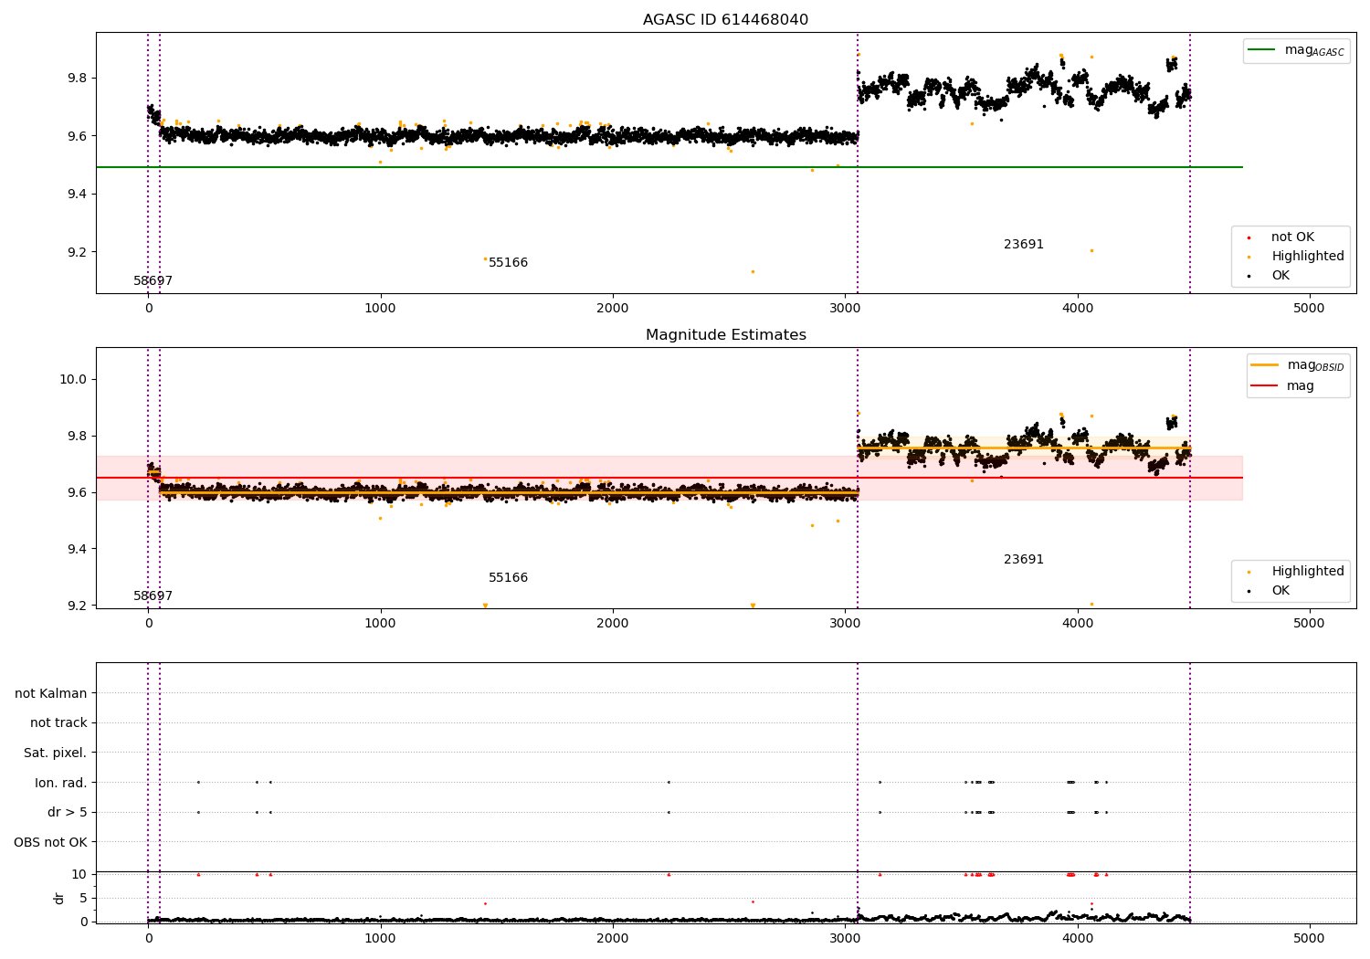The image size is (1370, 959).
Task: Click x-tick "4000" under the middle plot
Action: tap(1077, 624)
